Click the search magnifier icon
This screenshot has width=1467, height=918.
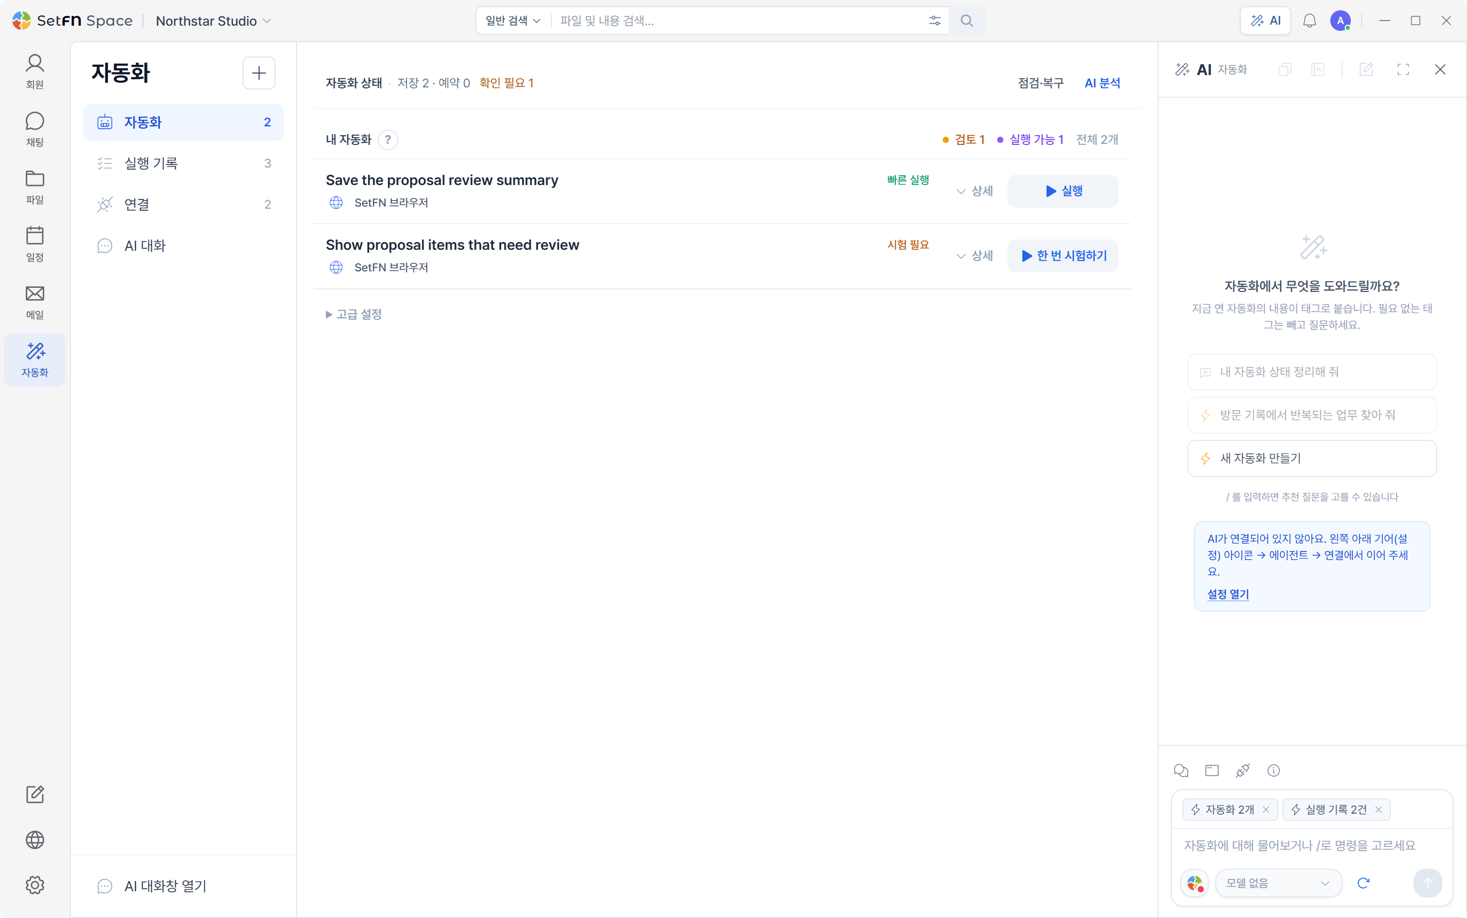967,21
